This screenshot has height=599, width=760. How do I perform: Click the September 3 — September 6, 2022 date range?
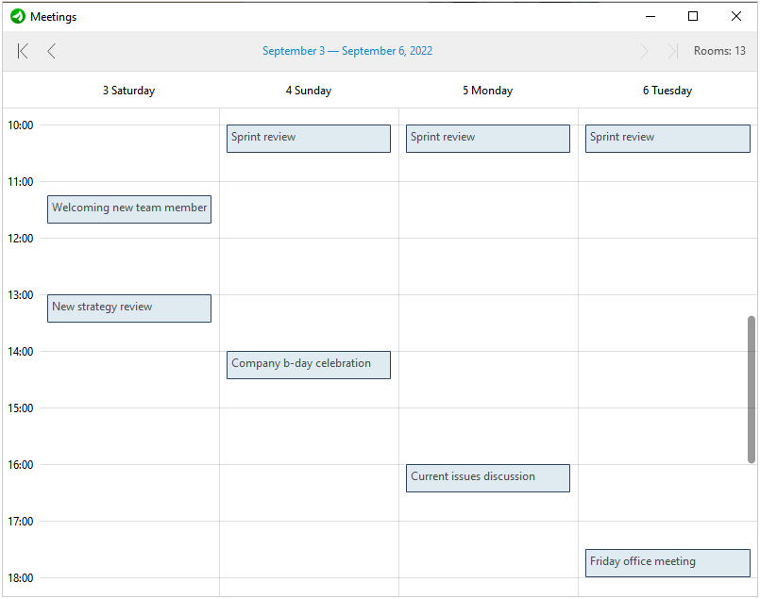pos(347,51)
